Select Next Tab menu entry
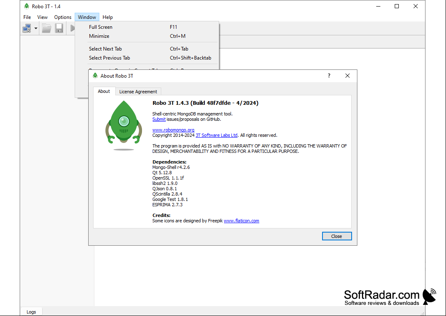Viewport: 446px width, 316px height. (x=147, y=49)
